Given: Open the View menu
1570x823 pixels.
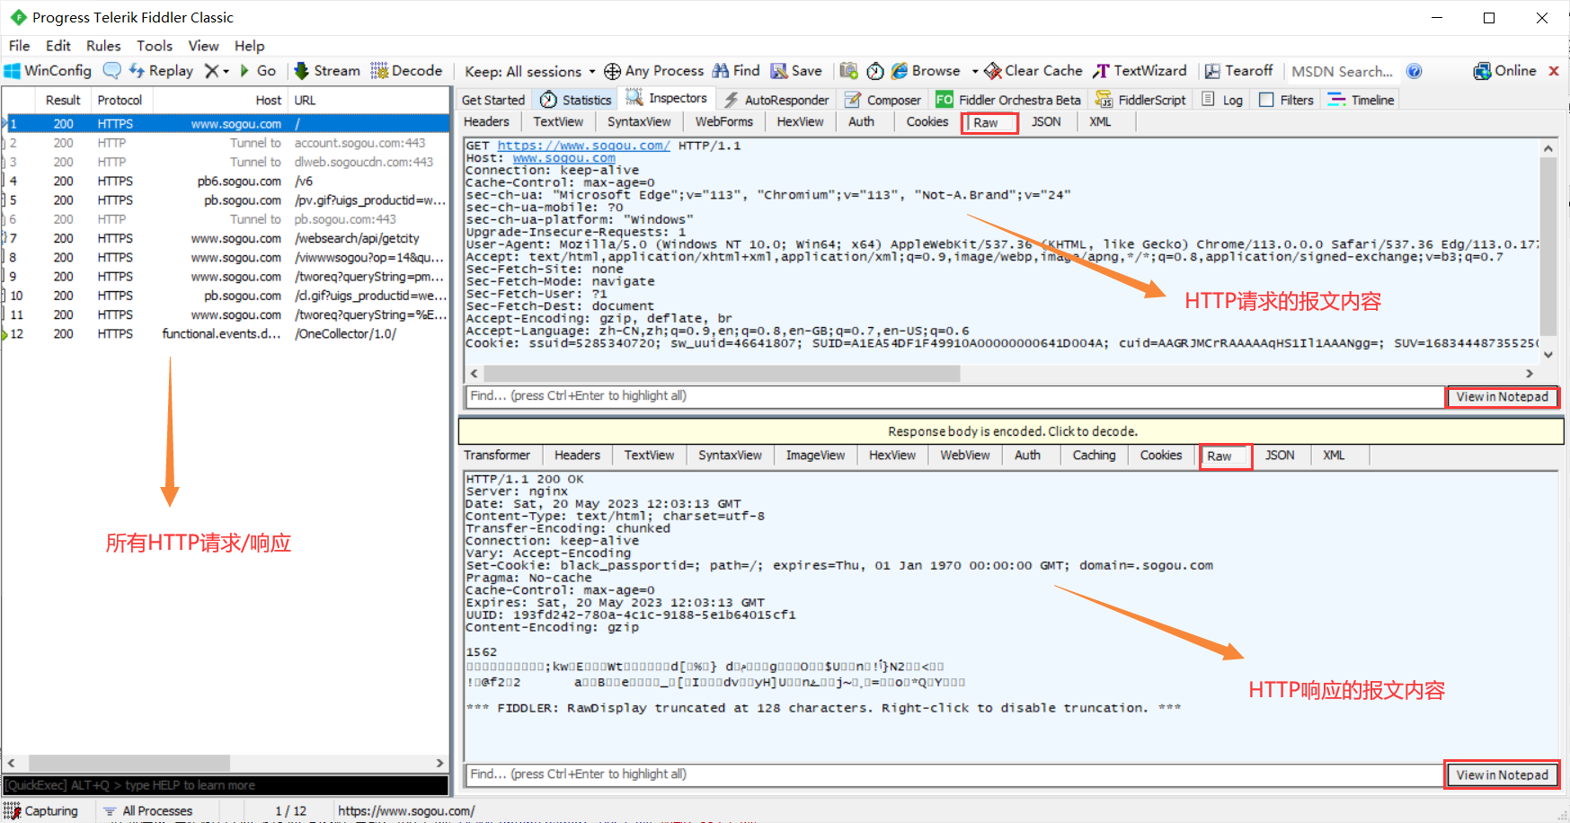Looking at the screenshot, I should (x=203, y=46).
